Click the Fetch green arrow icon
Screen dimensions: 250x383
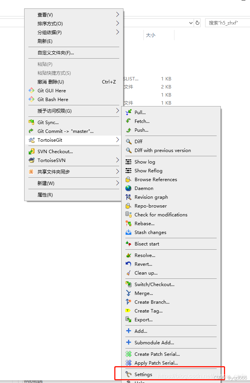(x=128, y=121)
